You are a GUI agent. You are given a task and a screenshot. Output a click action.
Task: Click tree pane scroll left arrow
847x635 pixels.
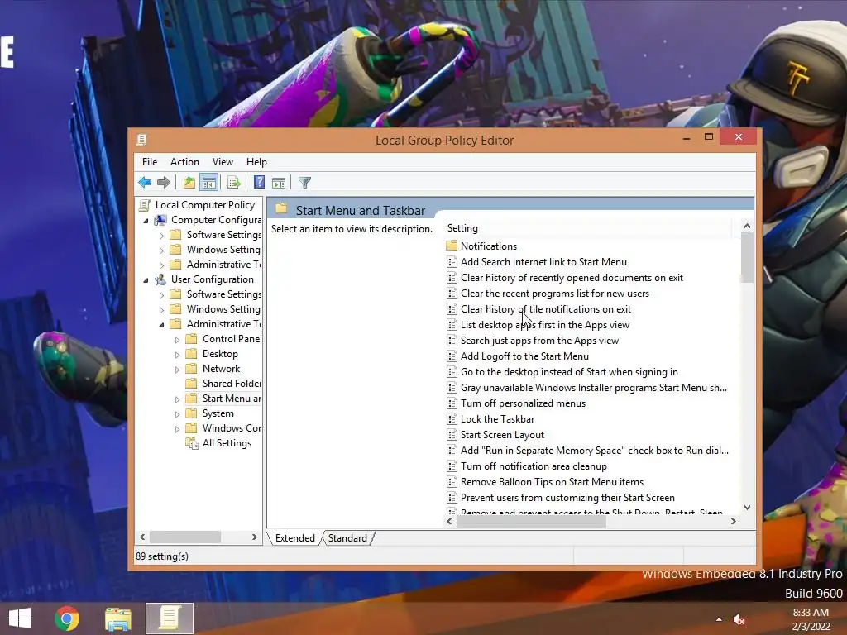click(x=142, y=537)
